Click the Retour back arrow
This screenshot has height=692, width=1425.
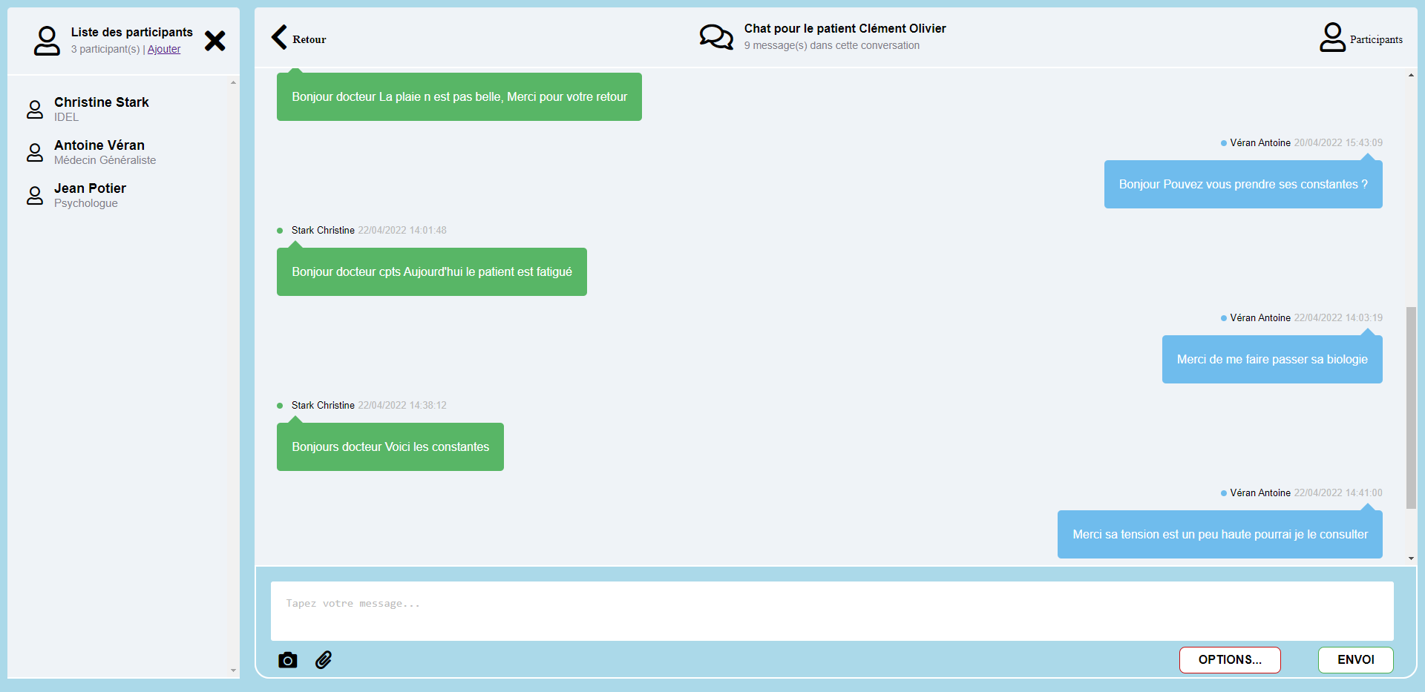[280, 37]
